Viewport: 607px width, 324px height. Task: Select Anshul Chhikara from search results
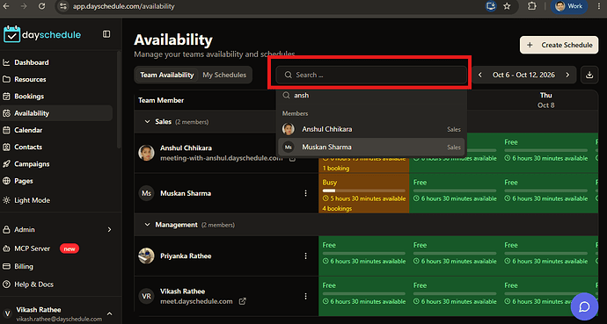[371, 129]
